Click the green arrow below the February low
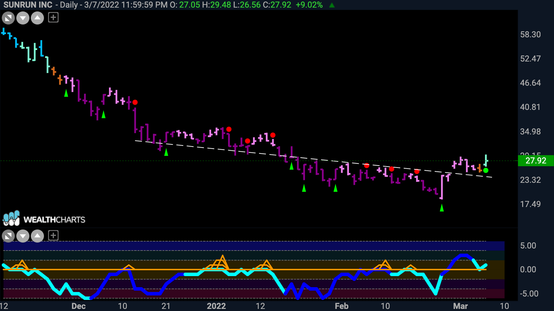 [441, 208]
